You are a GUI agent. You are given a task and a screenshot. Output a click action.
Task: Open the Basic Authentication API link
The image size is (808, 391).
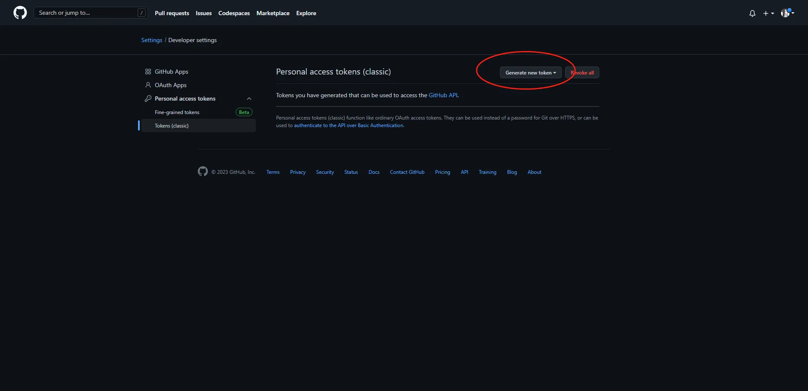click(x=348, y=125)
